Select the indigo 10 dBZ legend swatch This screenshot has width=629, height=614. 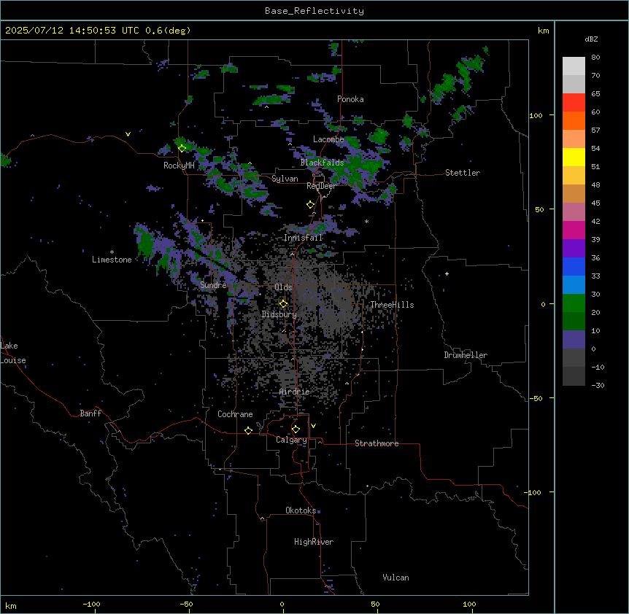coord(574,340)
